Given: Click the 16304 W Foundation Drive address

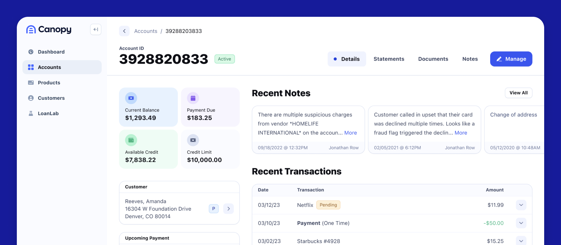Looking at the screenshot, I should click(x=158, y=209).
